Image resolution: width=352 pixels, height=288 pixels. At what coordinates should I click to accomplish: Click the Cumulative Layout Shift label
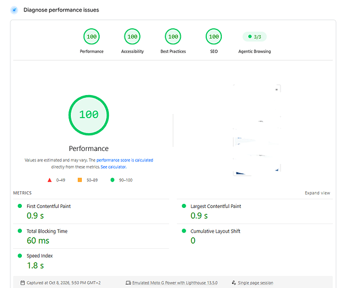pyautogui.click(x=215, y=231)
